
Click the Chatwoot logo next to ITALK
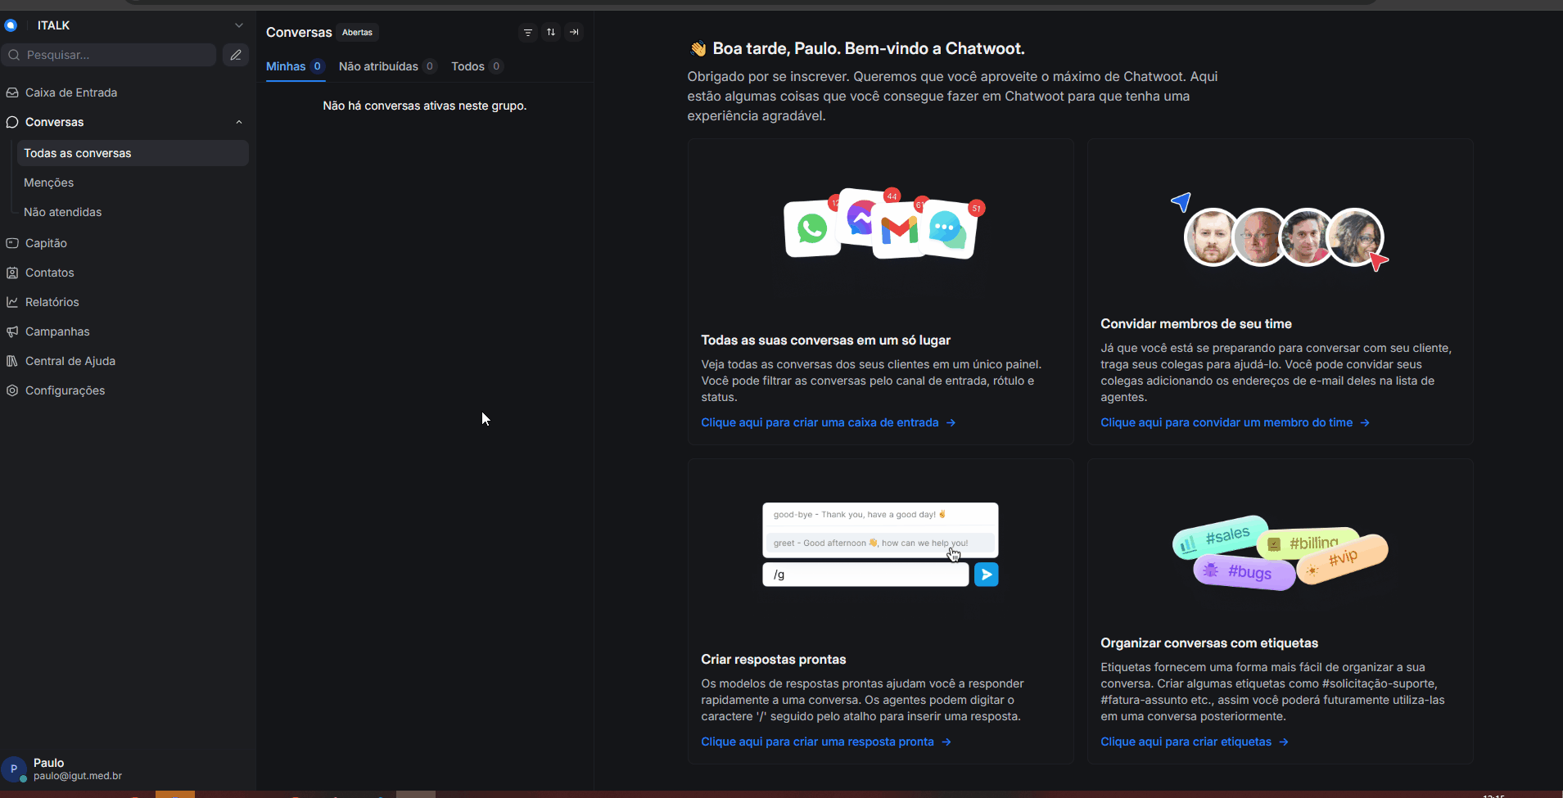11,25
